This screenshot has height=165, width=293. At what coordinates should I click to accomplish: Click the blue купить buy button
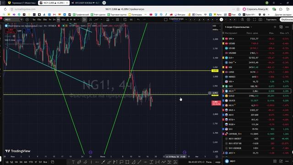[27, 31]
